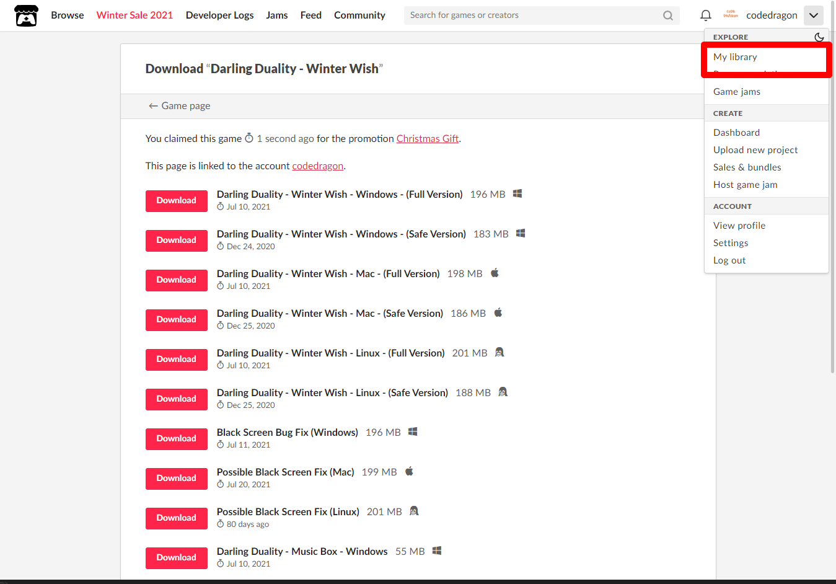This screenshot has width=836, height=584.
Task: Click the codedragon avatar image
Action: tap(731, 15)
